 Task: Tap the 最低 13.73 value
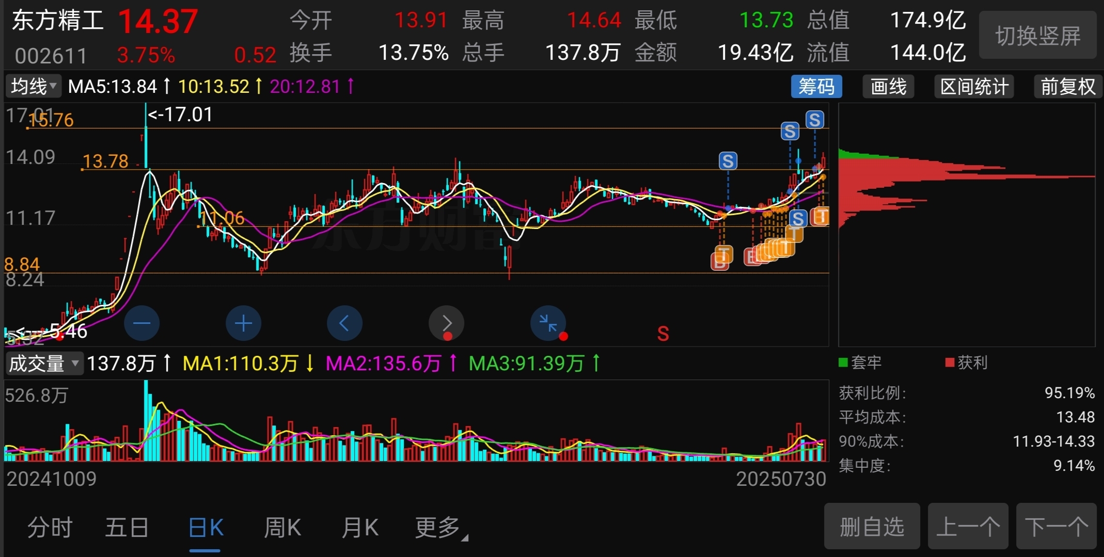pyautogui.click(x=766, y=21)
